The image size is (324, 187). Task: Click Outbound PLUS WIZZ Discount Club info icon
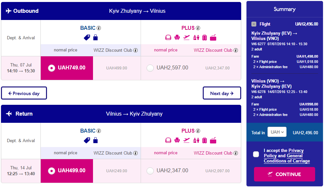[236, 50]
